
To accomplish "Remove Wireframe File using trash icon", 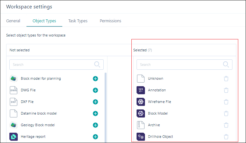I will (226, 102).
